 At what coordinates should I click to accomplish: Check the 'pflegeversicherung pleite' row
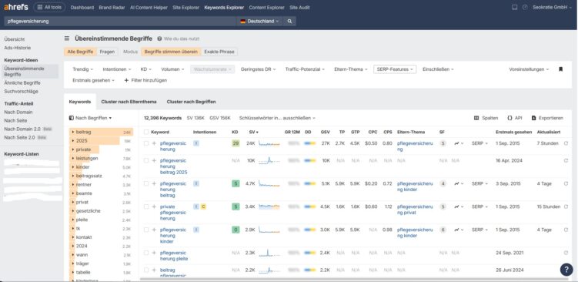pyautogui.click(x=146, y=253)
